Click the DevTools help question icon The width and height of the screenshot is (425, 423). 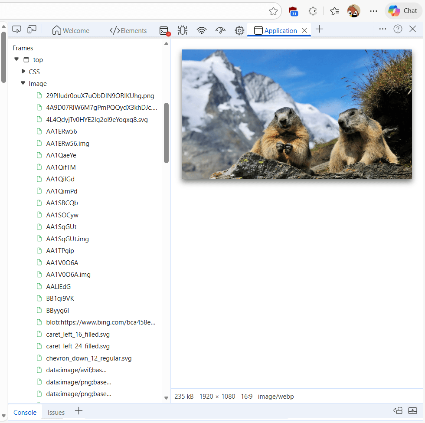pyautogui.click(x=398, y=29)
